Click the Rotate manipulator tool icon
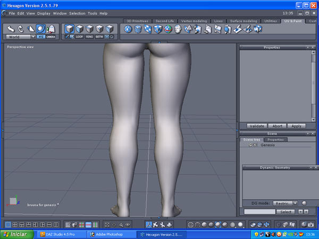Image resolution: width=319 pixels, height=239 pixels. tap(21, 29)
